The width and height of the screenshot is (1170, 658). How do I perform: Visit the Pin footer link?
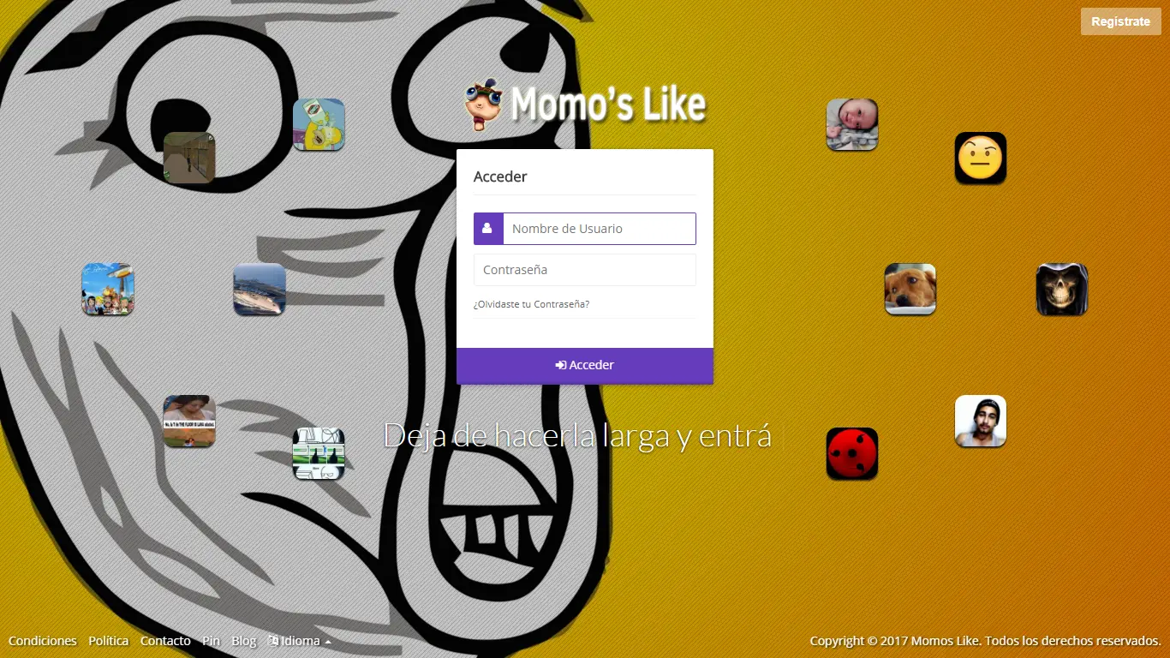(x=212, y=641)
